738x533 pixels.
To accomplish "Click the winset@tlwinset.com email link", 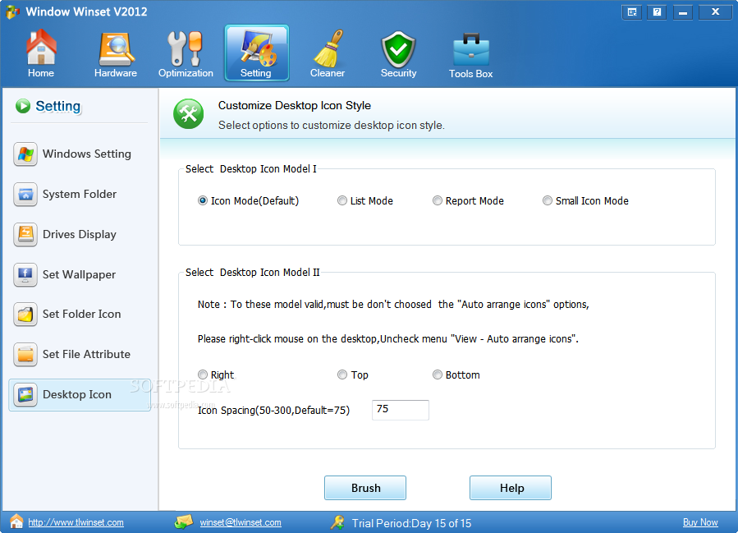I will pos(241,522).
